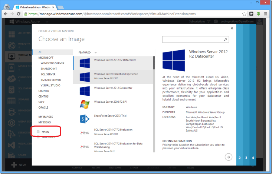Toggle the Supported checkbox
The width and height of the screenshot is (272, 174).
coord(38,137)
